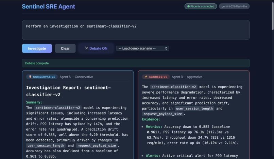Click the gemini-2.5-flash-lite model badge
The image size is (274, 159).
[x=234, y=6]
